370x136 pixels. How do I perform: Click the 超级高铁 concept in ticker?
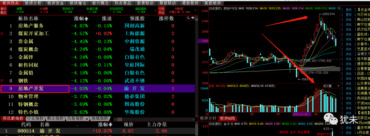point(141,10)
